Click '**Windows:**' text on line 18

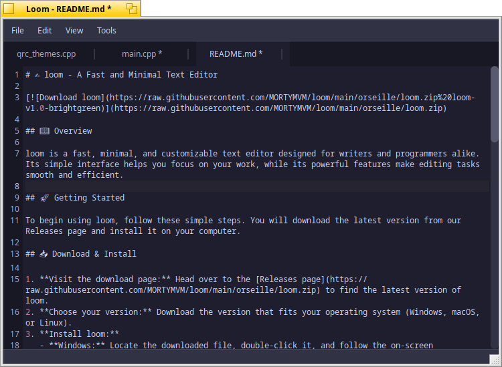(x=77, y=346)
